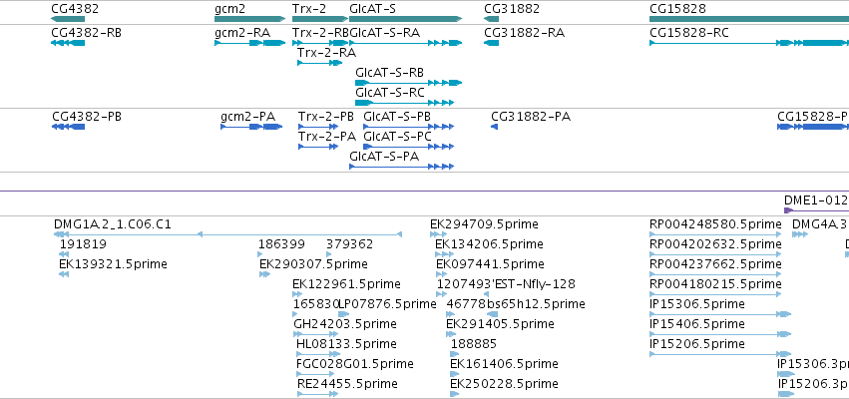Click the GlcAT-S-RA transcript label
This screenshot has width=849, height=399.
coord(384,33)
